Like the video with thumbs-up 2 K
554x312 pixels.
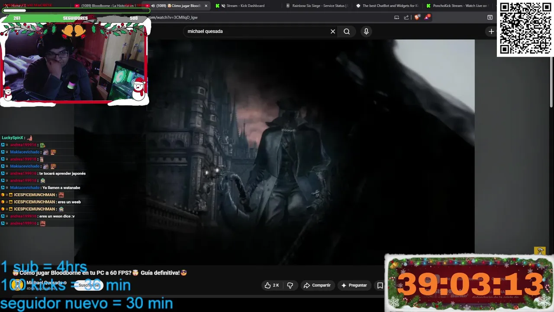pyautogui.click(x=272, y=285)
